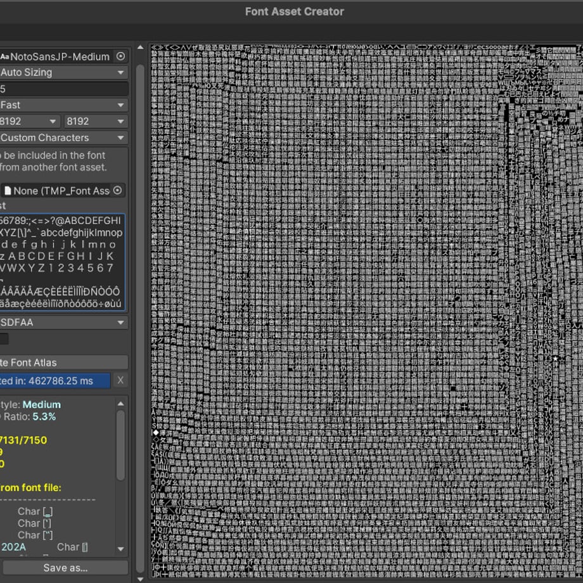Select the Font Asset Creator window tab

(x=295, y=11)
